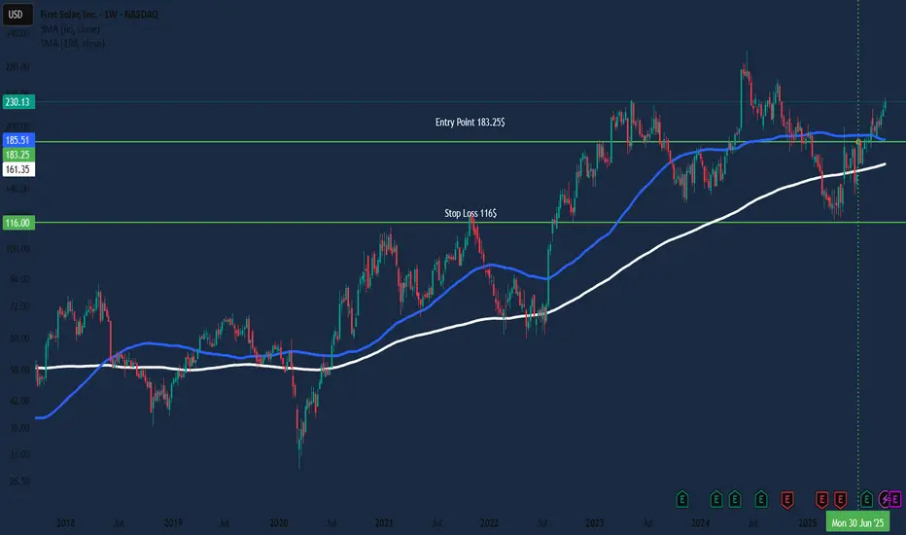Select the Stop Loss 116$ annotation

470,213
